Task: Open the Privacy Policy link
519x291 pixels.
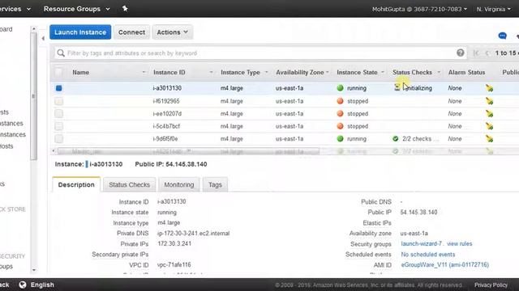Action: coord(491,285)
